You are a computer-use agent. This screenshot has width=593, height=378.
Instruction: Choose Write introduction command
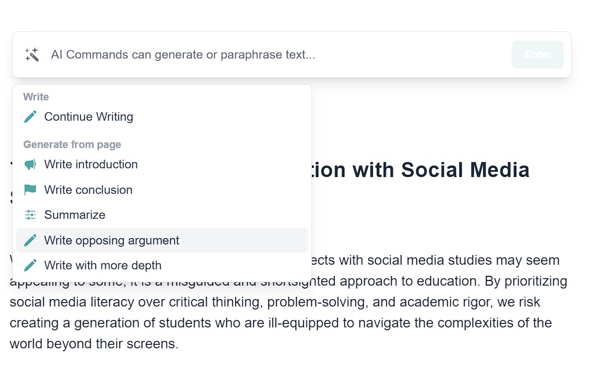[x=162, y=164]
